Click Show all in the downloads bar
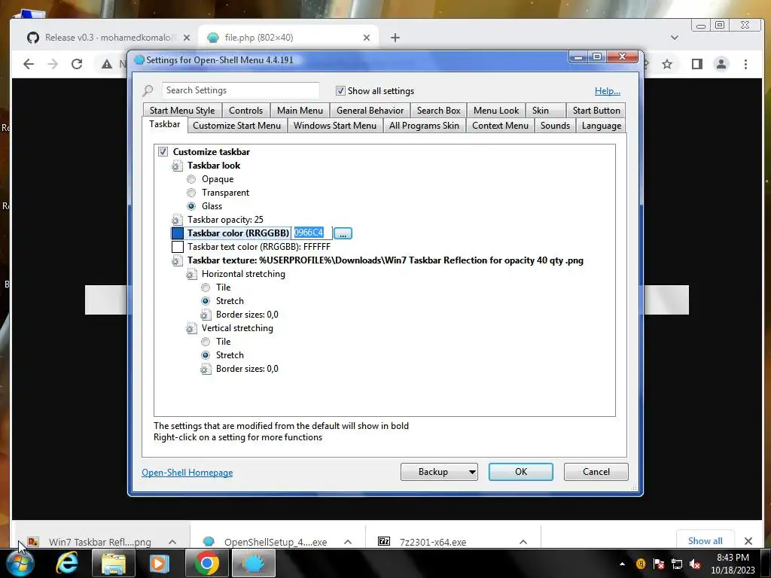This screenshot has height=578, width=771. click(705, 540)
